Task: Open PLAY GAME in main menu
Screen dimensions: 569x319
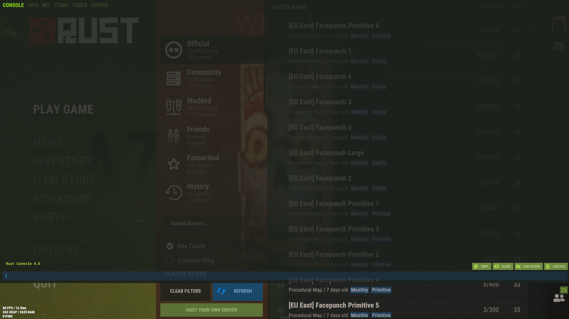Action: (x=63, y=109)
